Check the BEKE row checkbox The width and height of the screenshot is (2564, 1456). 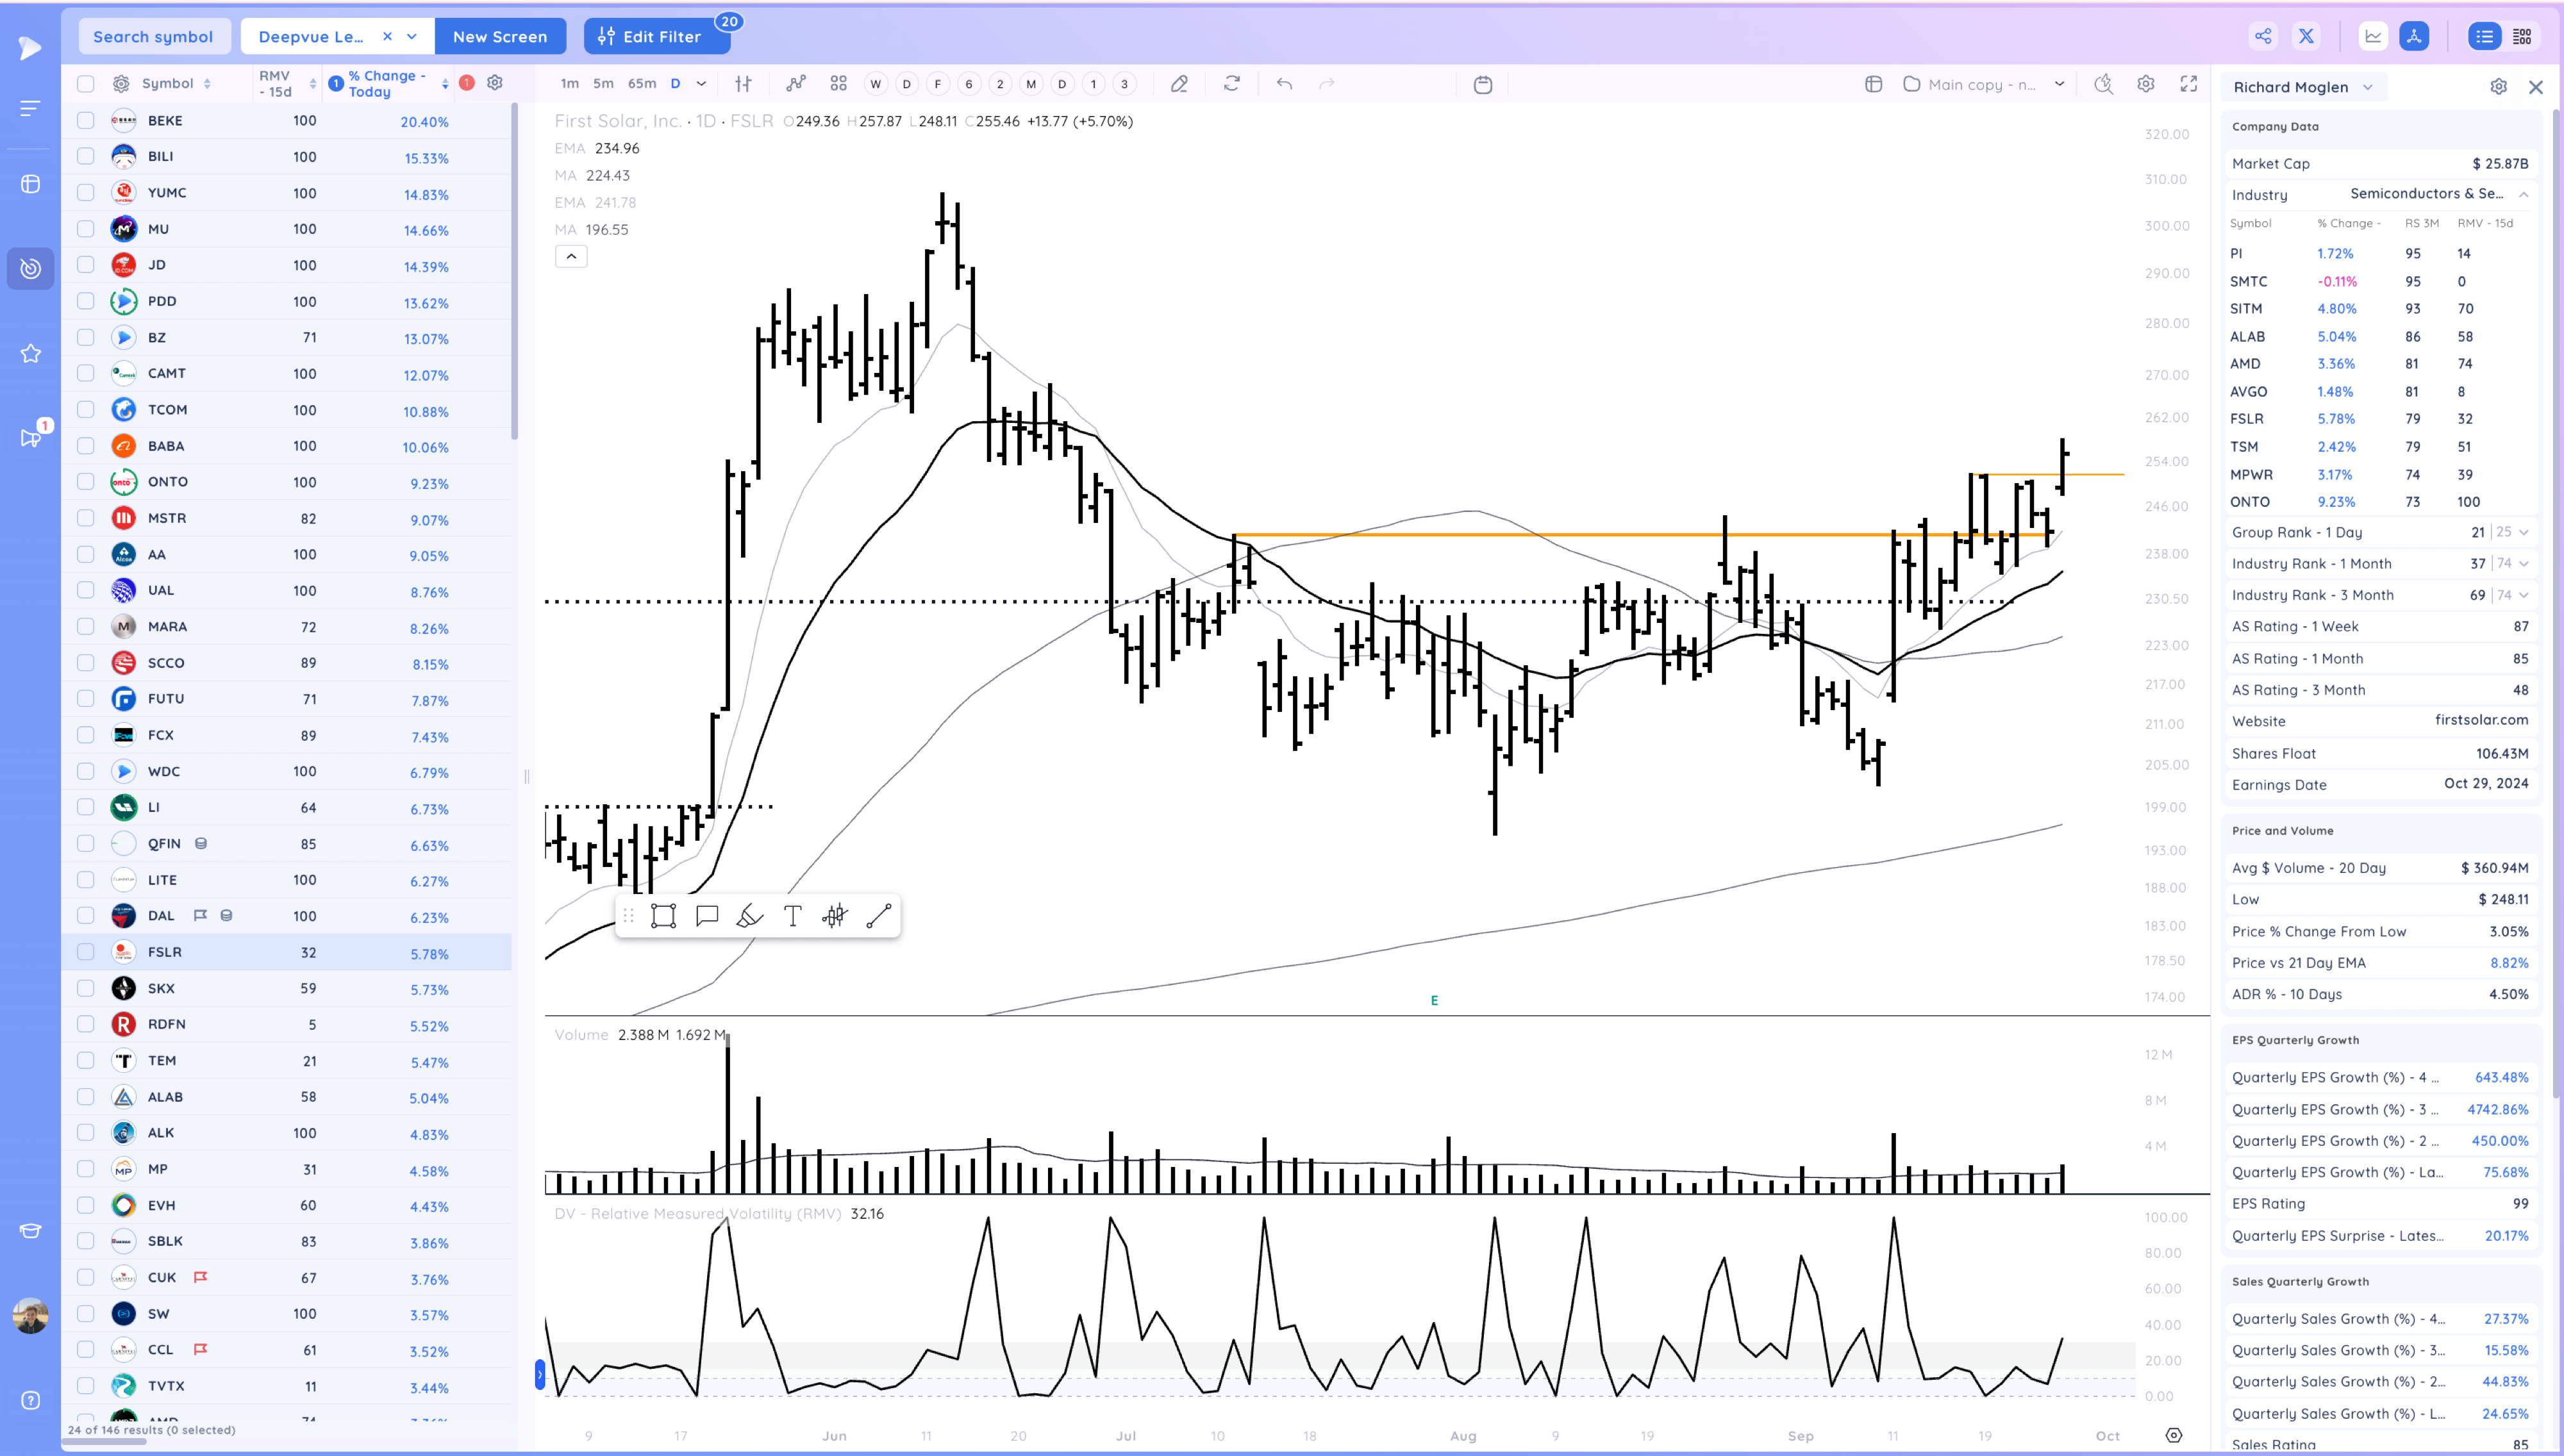click(x=86, y=120)
